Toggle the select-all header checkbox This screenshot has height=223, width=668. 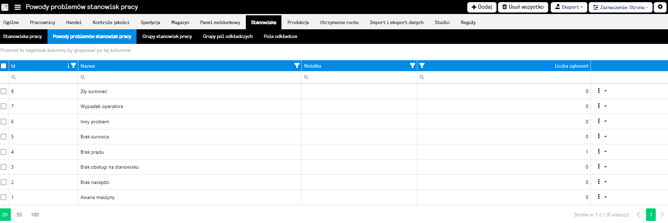3,66
